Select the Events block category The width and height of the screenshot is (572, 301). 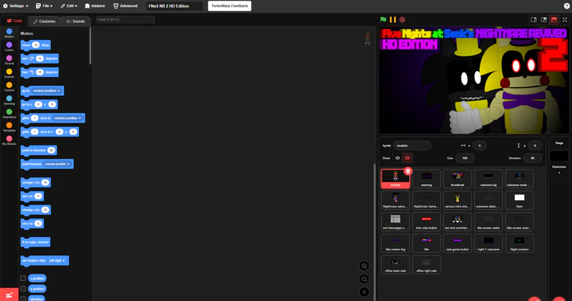click(9, 73)
